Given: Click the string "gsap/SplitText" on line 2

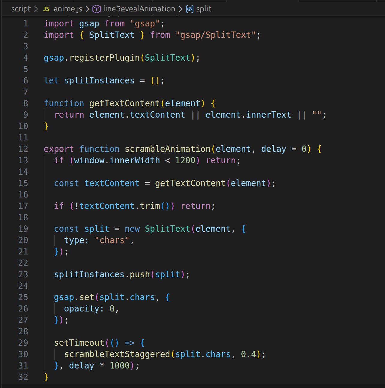Looking at the screenshot, I should [216, 35].
